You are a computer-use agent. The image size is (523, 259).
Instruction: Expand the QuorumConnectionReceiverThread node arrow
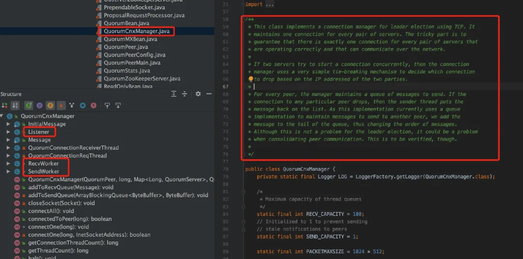[x=8, y=148]
